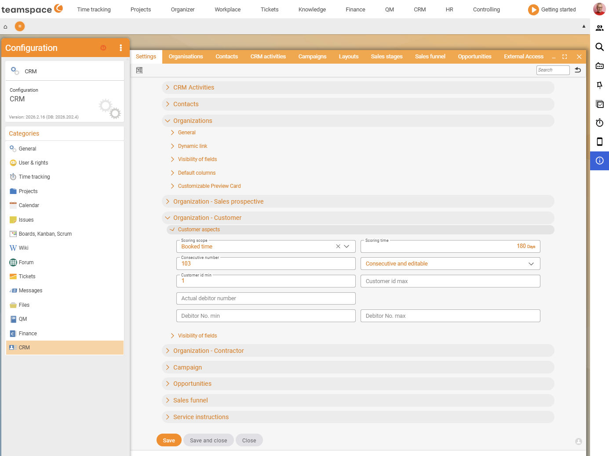Click the undo arrow next to Search
Image resolution: width=609 pixels, height=456 pixels.
[578, 70]
